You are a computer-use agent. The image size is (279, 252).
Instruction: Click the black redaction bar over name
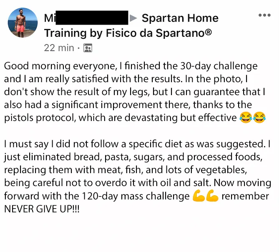[92, 18]
